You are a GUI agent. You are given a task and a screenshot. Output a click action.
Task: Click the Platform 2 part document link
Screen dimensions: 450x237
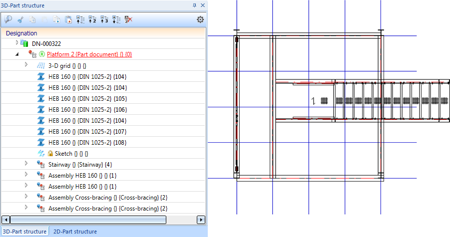89,54
